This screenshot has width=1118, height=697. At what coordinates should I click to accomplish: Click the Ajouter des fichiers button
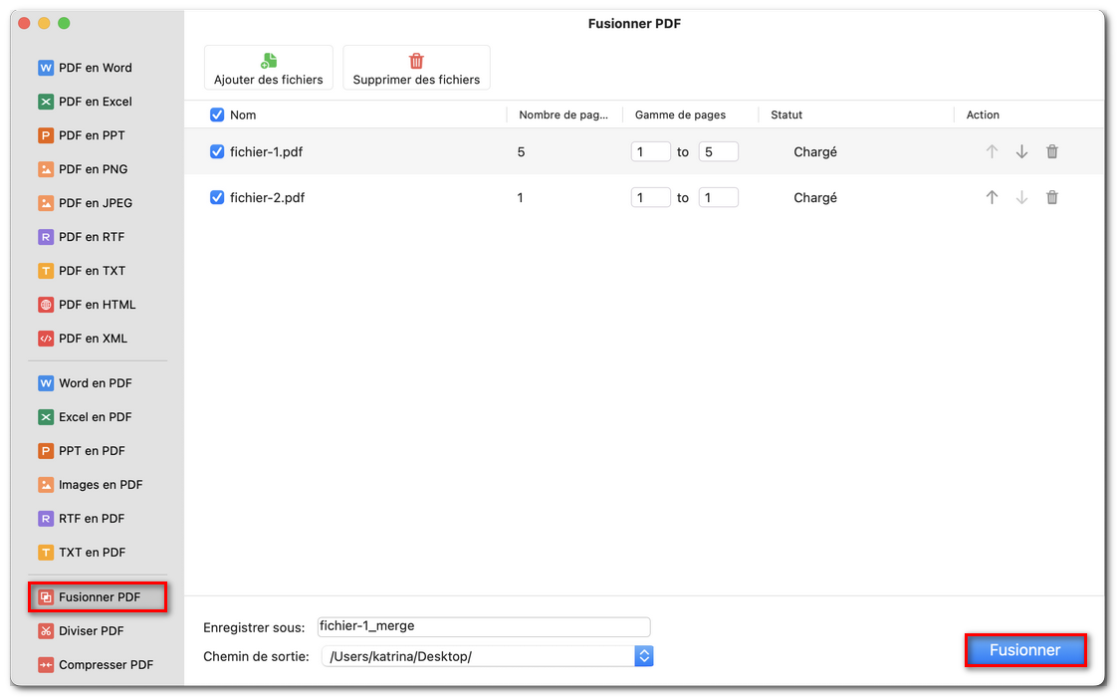pyautogui.click(x=268, y=67)
